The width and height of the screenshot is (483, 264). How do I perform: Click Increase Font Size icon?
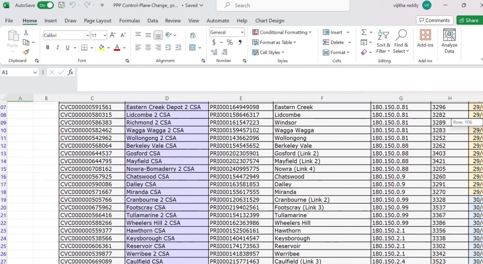[x=113, y=35]
